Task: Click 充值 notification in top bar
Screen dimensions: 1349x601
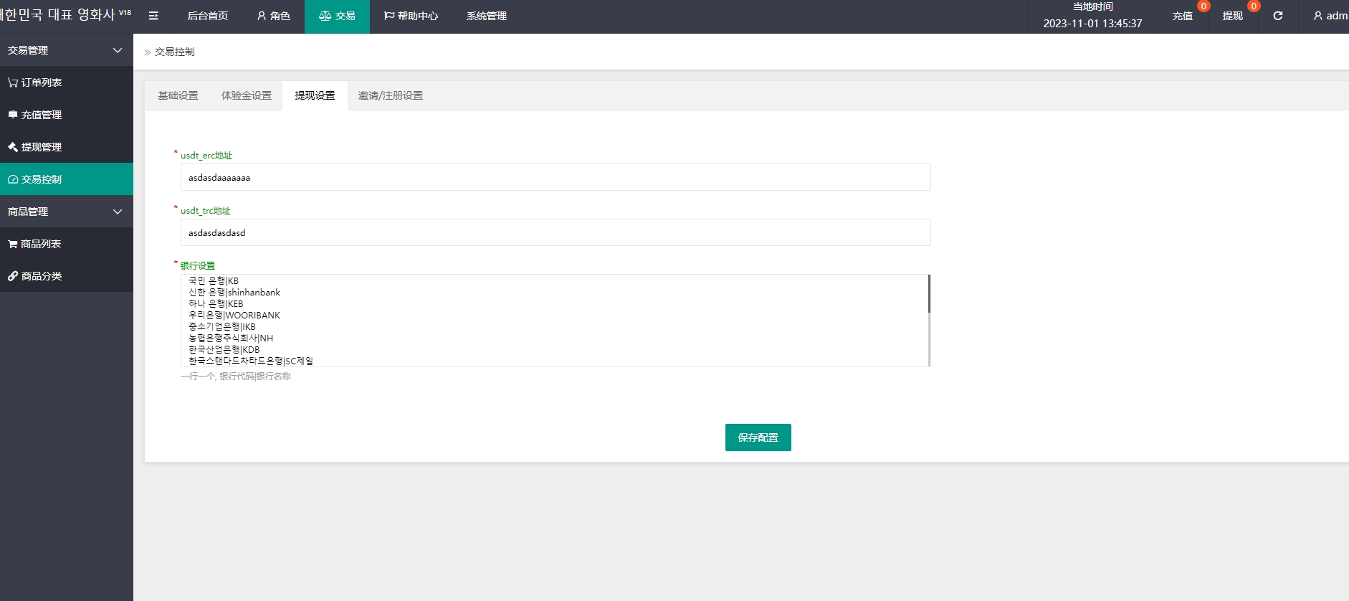Action: pos(1183,16)
